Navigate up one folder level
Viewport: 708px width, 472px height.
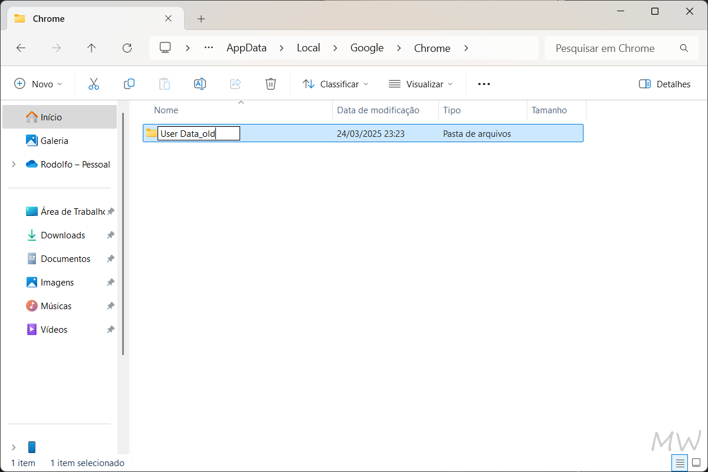[x=91, y=48]
